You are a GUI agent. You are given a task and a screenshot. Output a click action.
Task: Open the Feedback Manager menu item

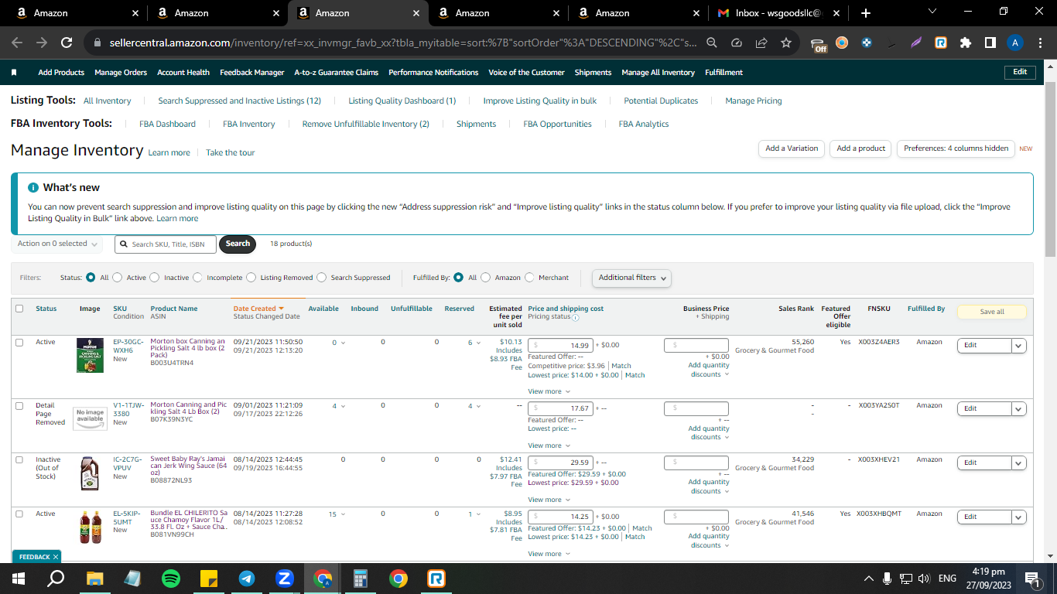[x=252, y=73]
